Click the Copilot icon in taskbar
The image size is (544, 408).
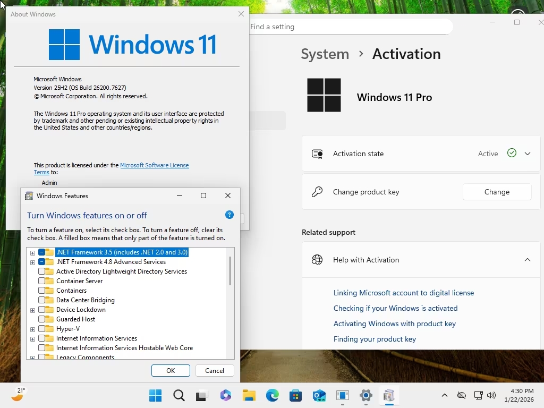coord(226,396)
